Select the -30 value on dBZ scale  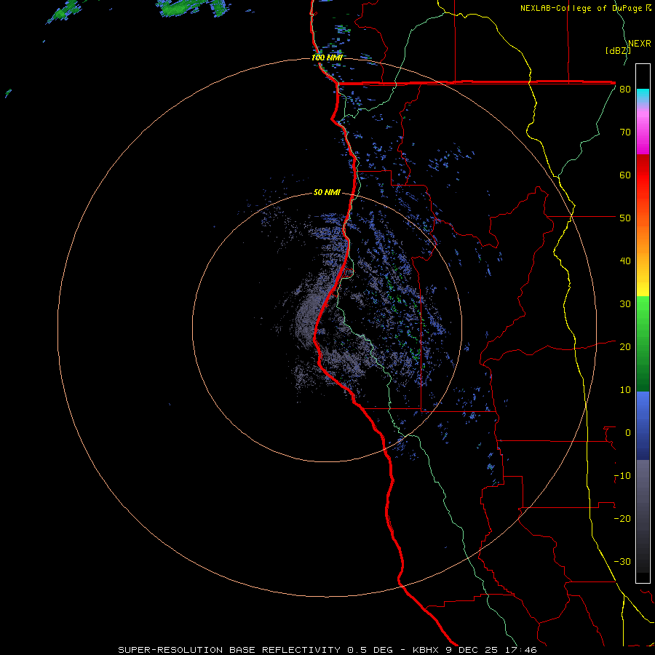622,562
